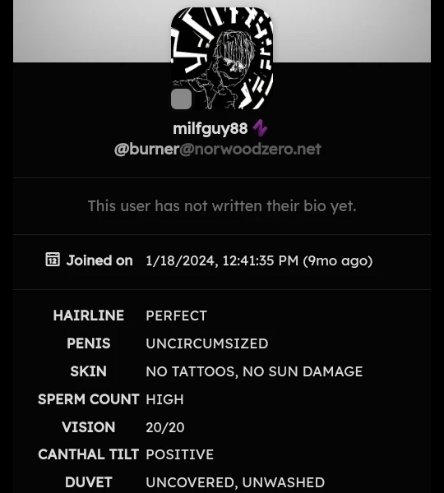Click the SPERM COUNT field label
444x493 pixels.
pos(89,399)
